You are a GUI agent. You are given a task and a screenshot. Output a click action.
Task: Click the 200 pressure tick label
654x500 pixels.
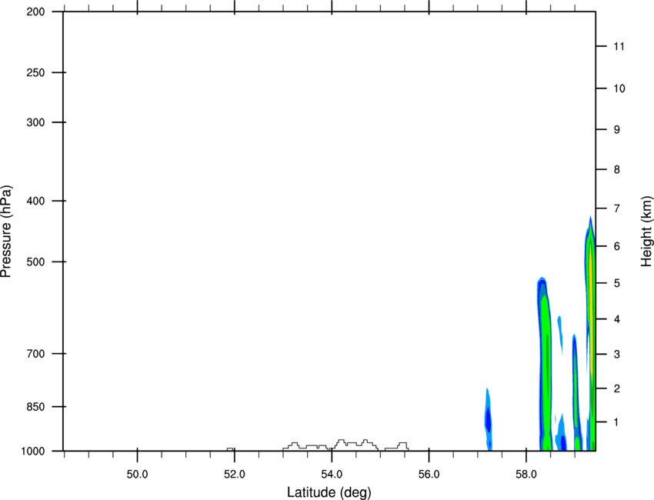click(35, 12)
